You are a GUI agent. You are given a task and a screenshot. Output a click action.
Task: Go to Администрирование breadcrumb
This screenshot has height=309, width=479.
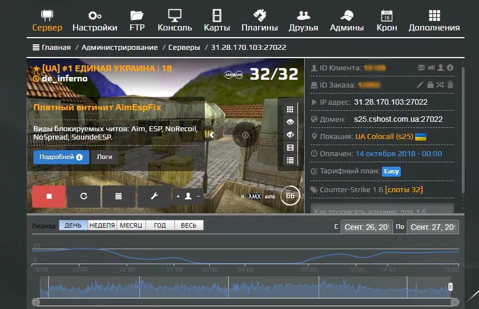pyautogui.click(x=119, y=48)
